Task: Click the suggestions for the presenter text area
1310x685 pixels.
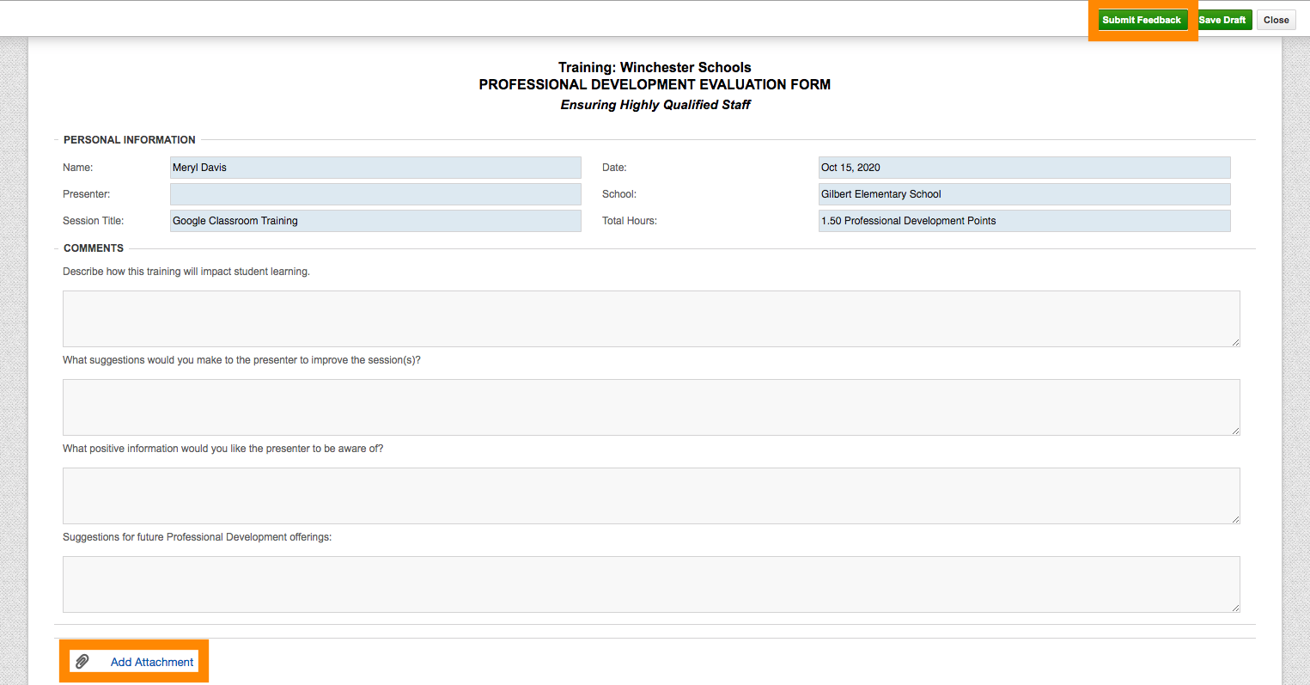Action: coord(650,407)
